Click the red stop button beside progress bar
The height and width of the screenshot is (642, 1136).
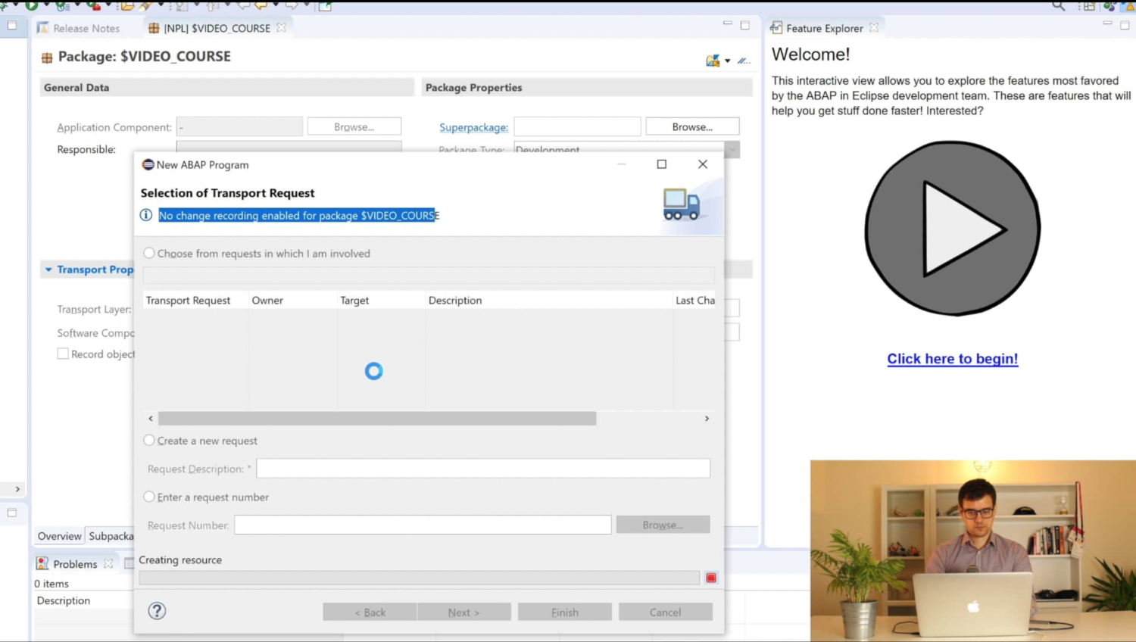[710, 578]
